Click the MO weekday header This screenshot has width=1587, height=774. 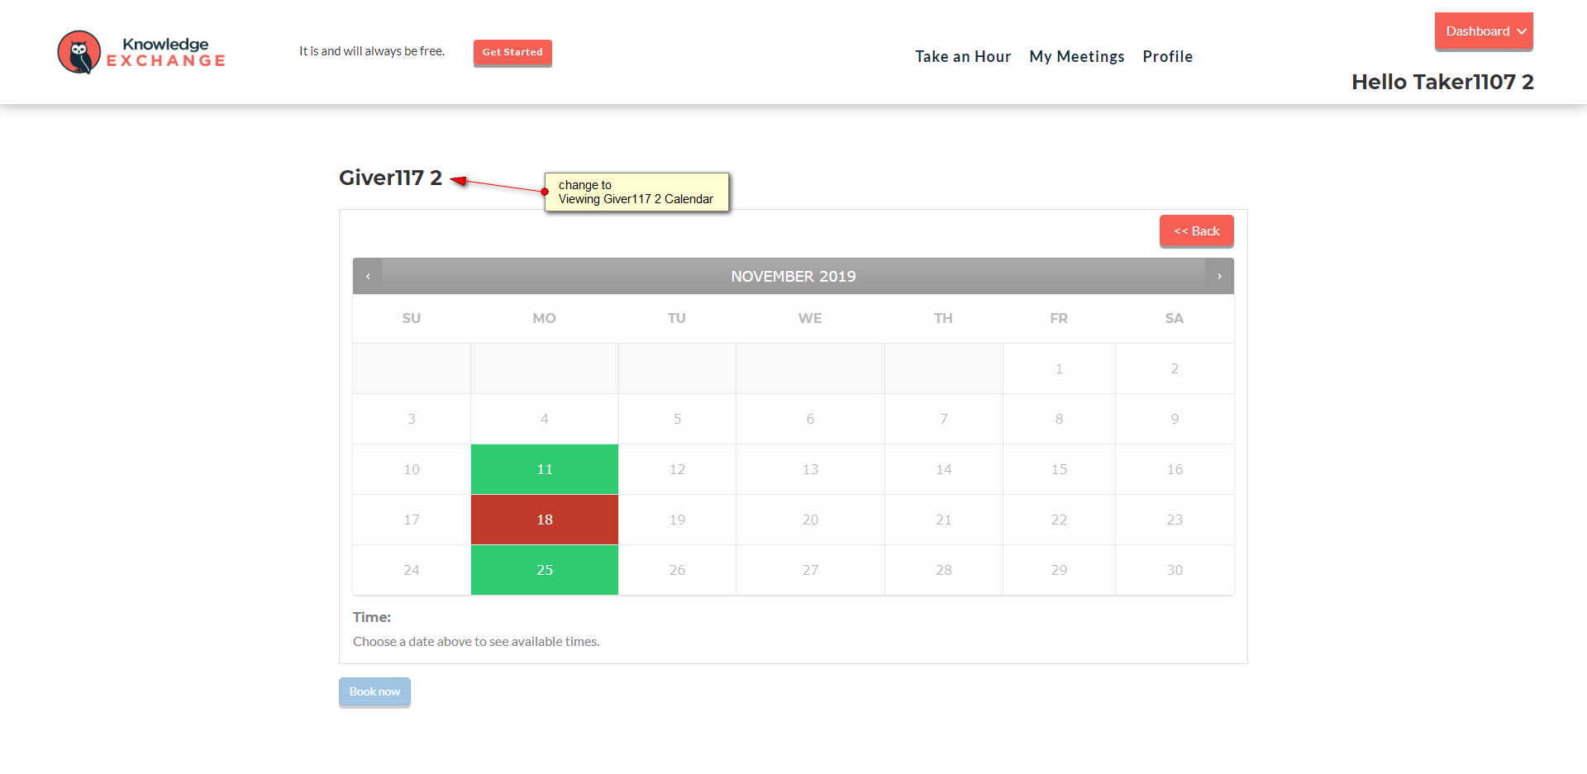click(545, 318)
